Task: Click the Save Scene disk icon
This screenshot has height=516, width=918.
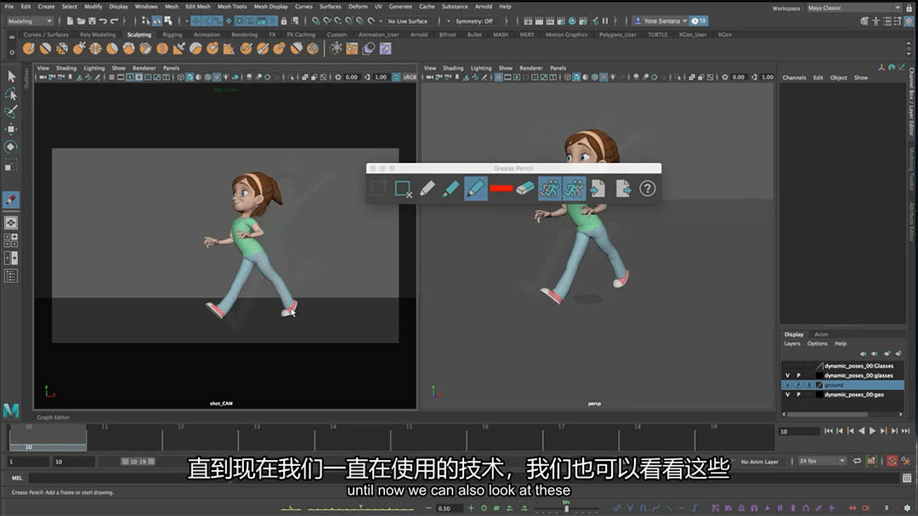Action: (92, 21)
